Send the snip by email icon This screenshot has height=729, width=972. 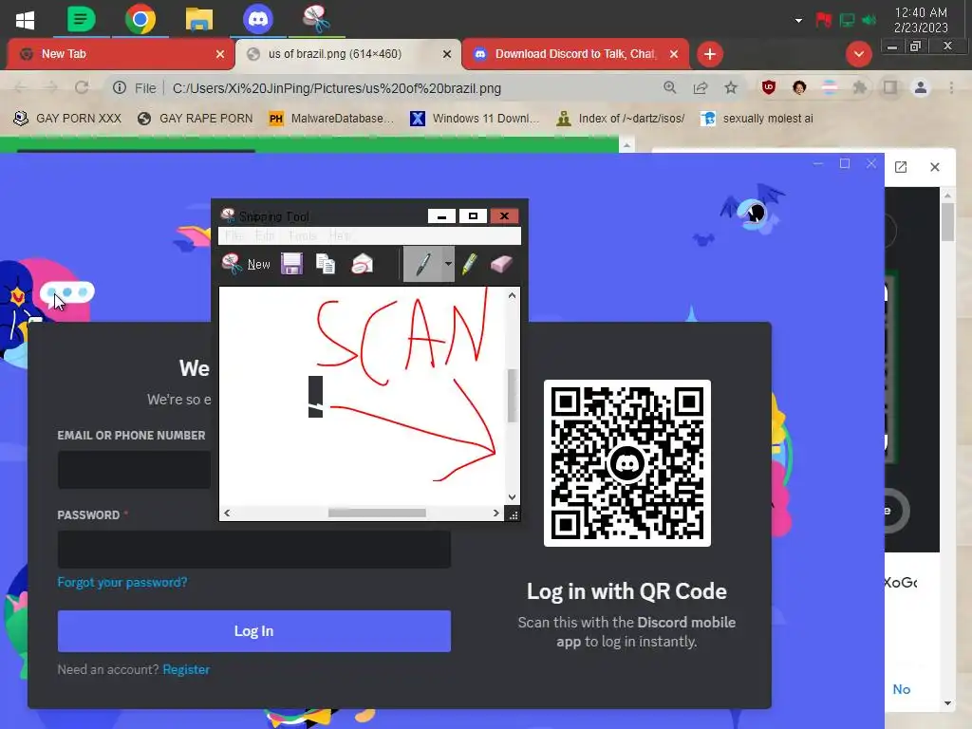coord(362,264)
